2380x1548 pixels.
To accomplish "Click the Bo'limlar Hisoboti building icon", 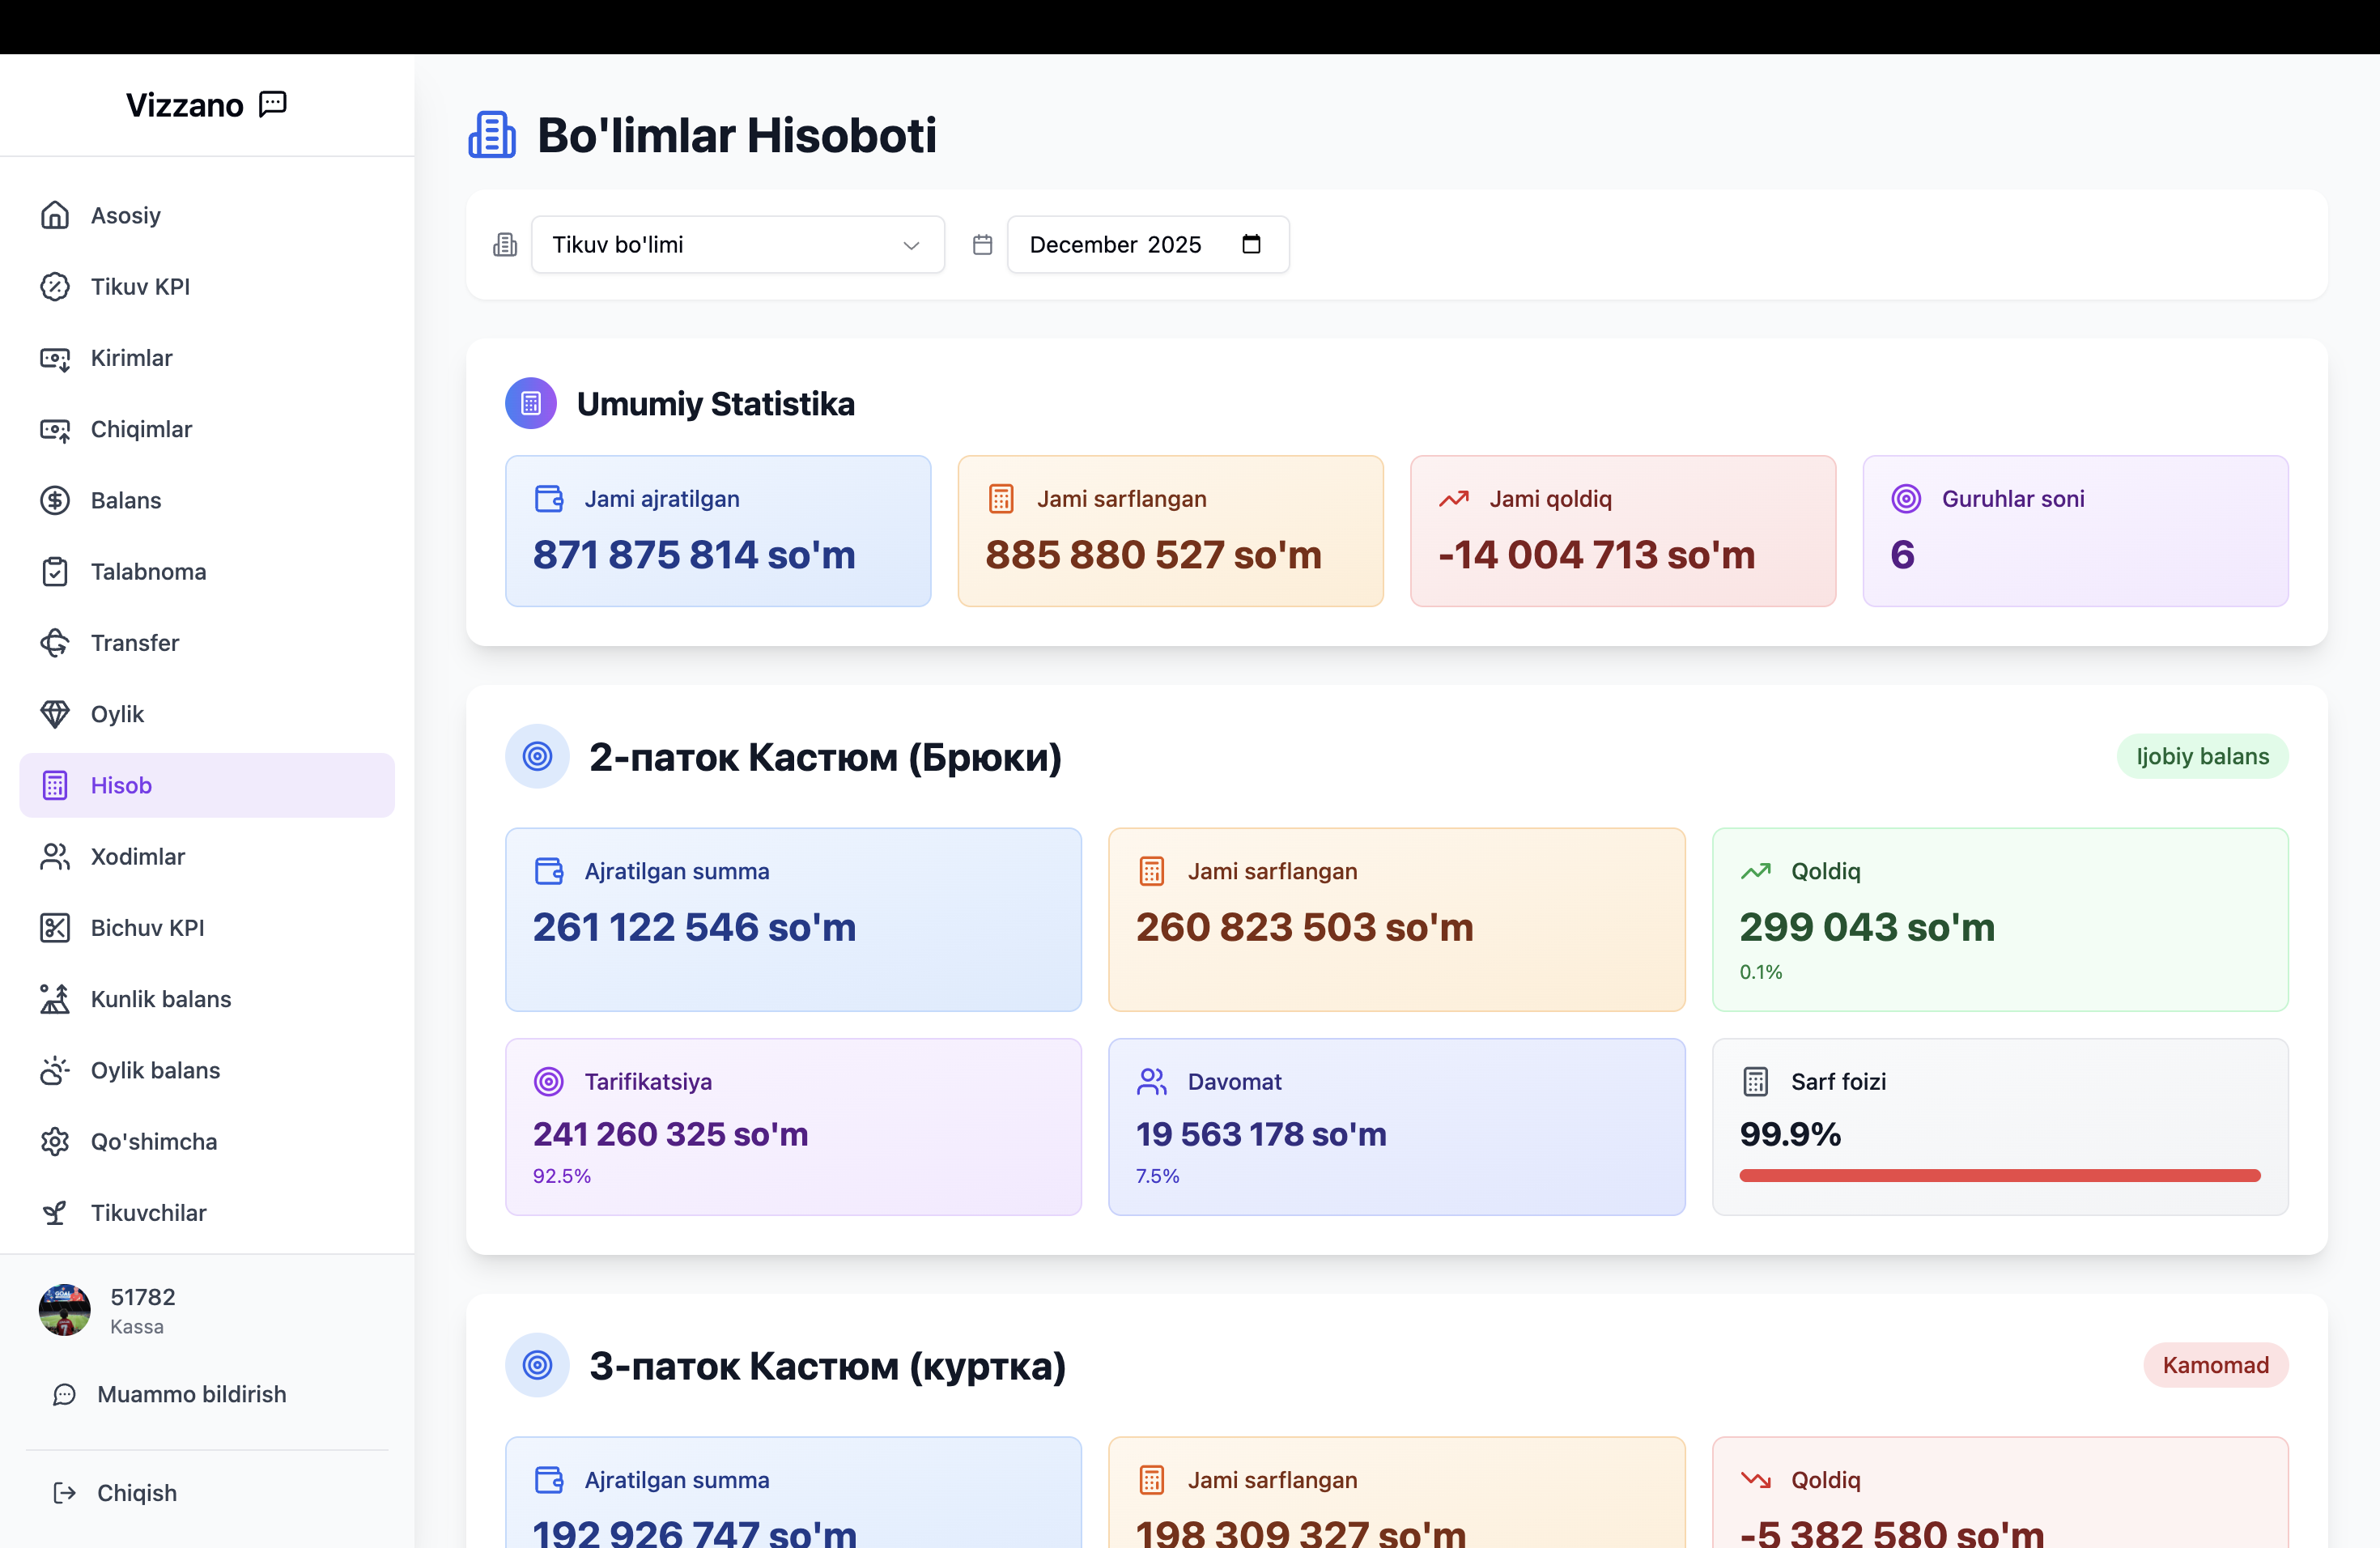I will 492,135.
